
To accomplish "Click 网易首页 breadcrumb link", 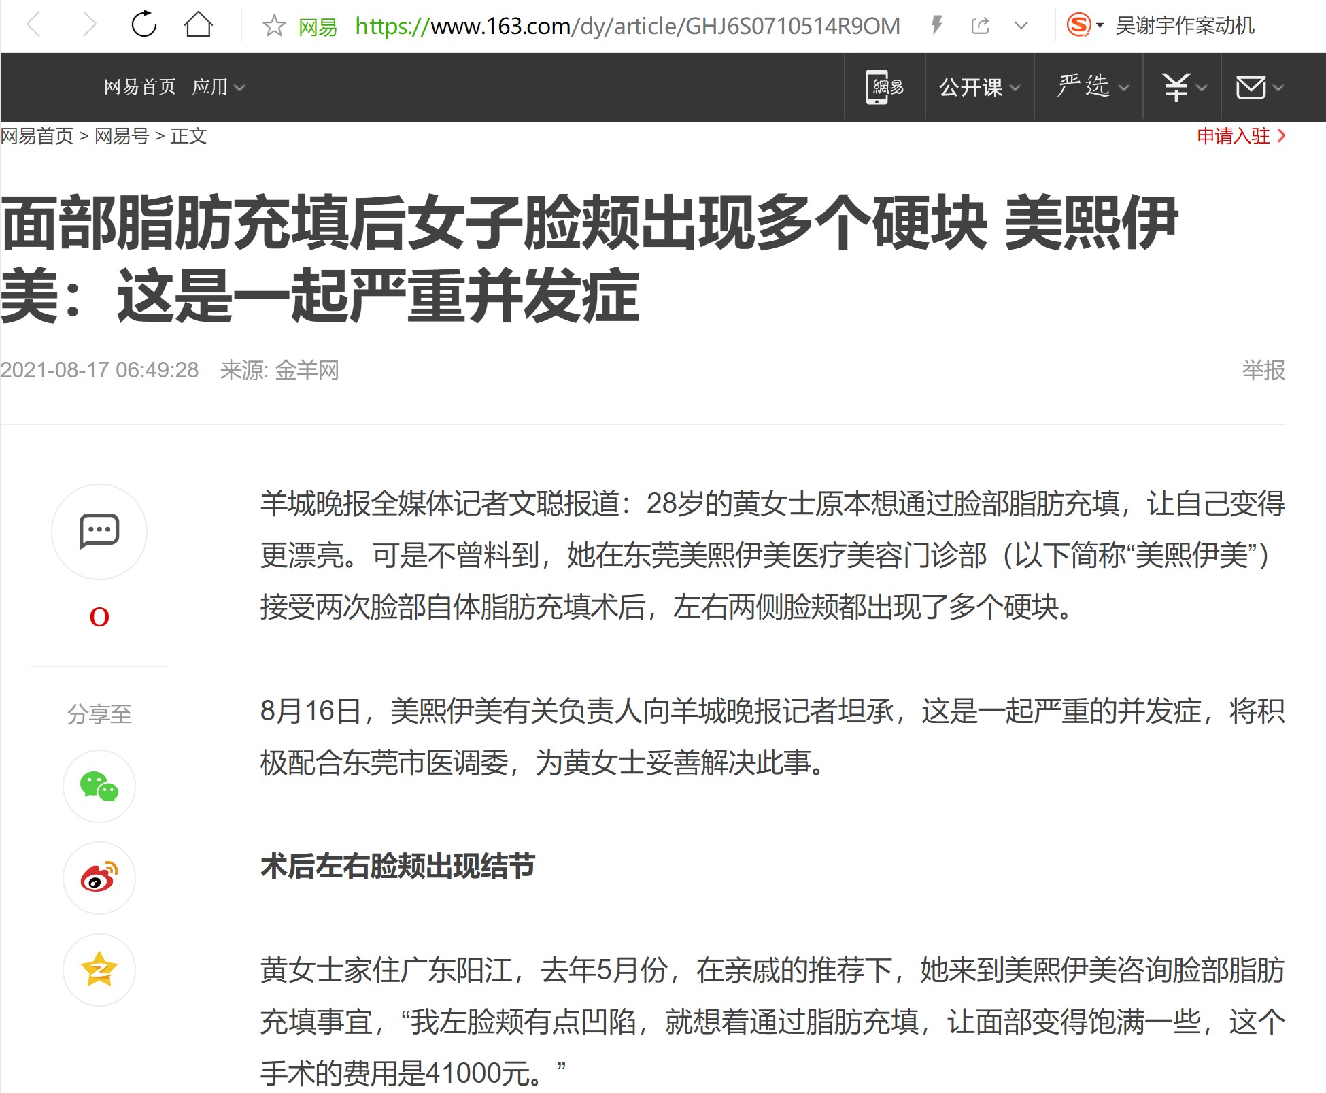I will 37,136.
